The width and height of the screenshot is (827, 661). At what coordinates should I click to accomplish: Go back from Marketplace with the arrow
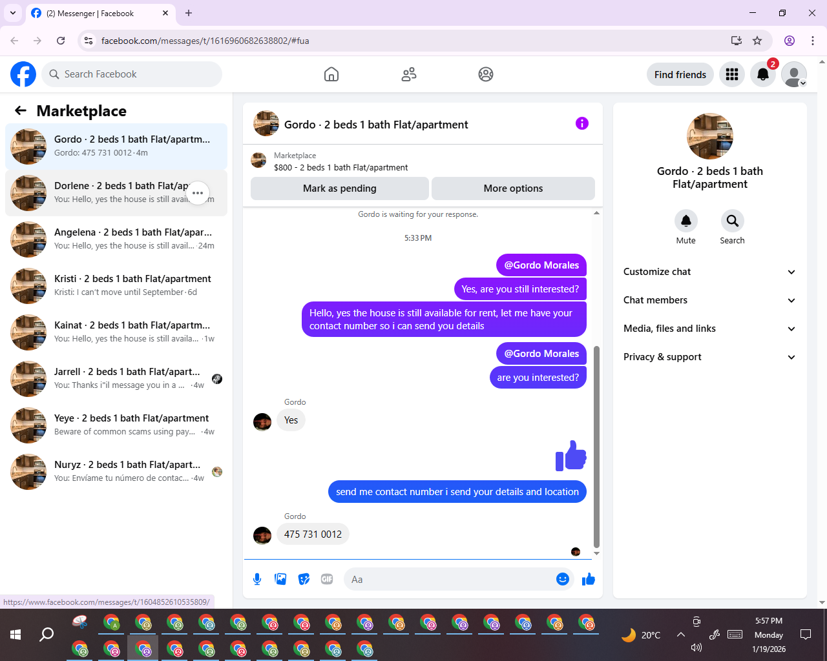[x=21, y=110]
